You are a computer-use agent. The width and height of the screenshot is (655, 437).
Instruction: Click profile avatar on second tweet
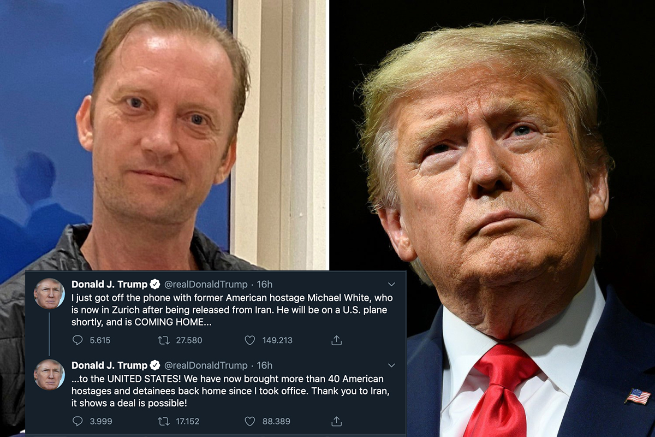click(49, 374)
